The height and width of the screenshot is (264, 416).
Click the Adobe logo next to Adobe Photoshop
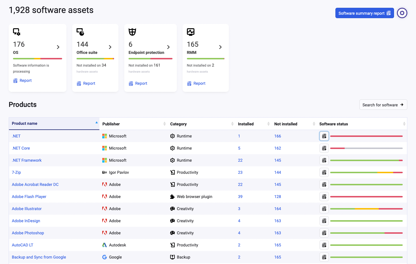[x=104, y=233]
